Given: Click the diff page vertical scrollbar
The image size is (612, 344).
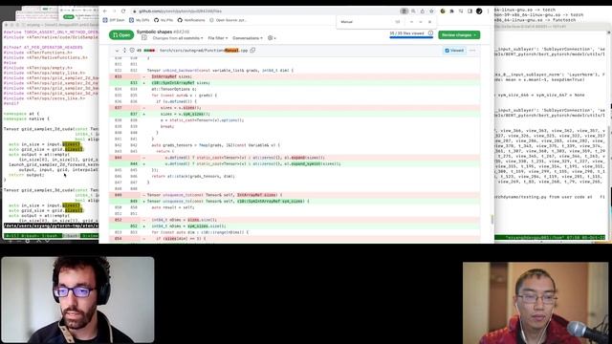Looking at the screenshot, I should click(492, 219).
